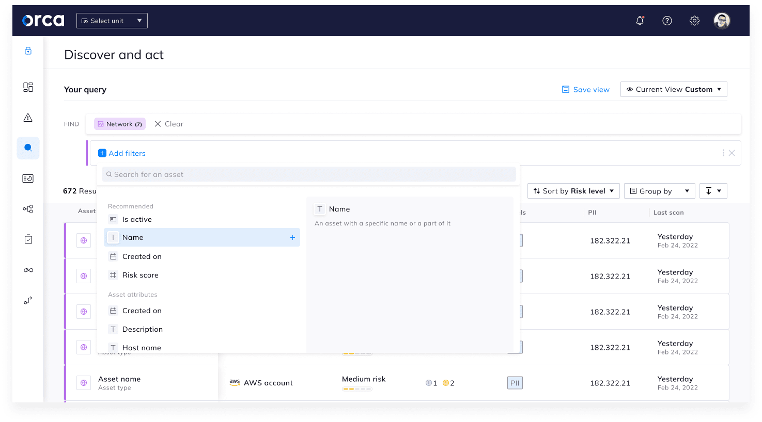The width and height of the screenshot is (762, 422).
Task: Open Sort by Risk level dropdown
Action: click(573, 191)
